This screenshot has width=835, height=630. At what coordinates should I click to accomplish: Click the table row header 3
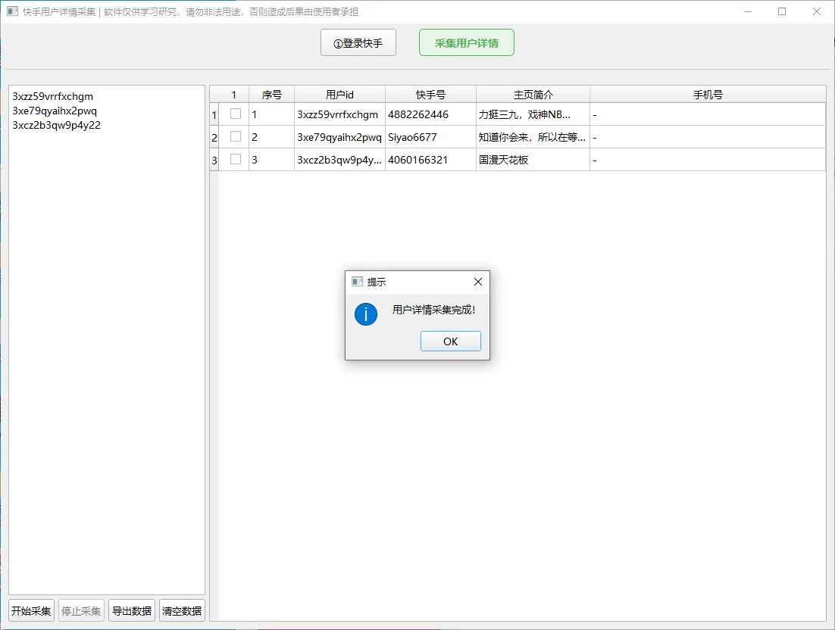[214, 160]
